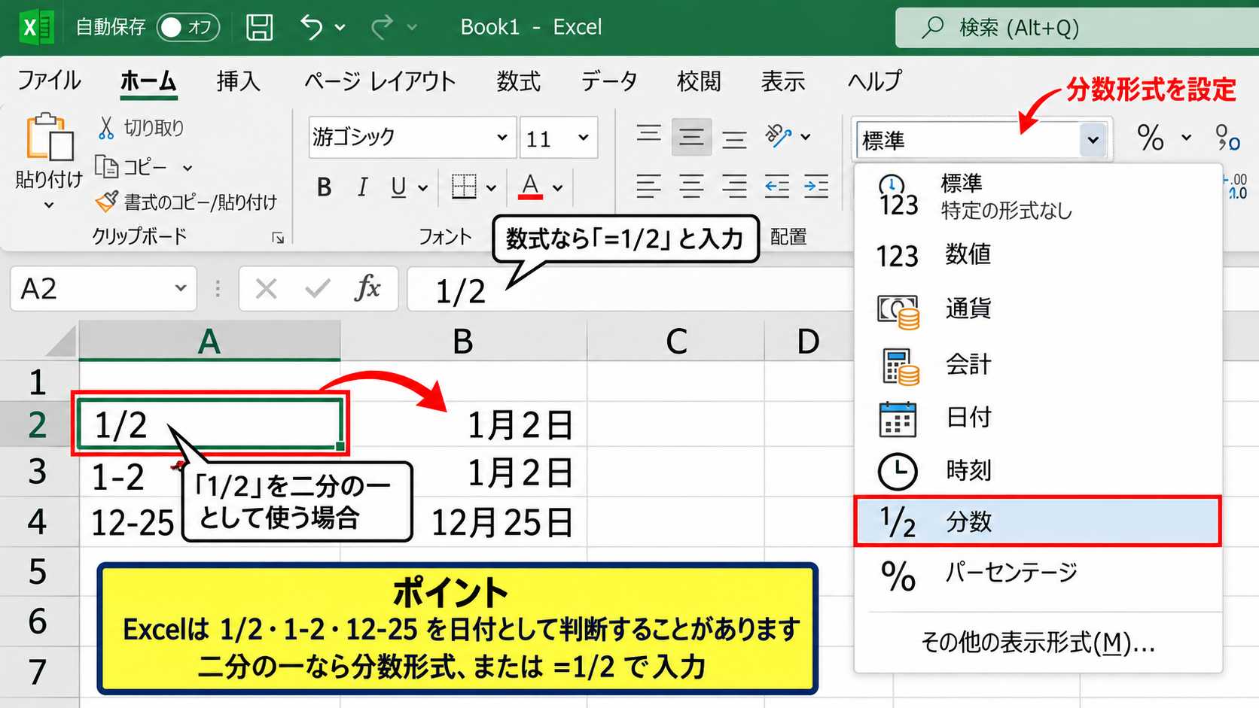
Task: Switch to the 数式 (Formulas) tab
Action: (518, 81)
